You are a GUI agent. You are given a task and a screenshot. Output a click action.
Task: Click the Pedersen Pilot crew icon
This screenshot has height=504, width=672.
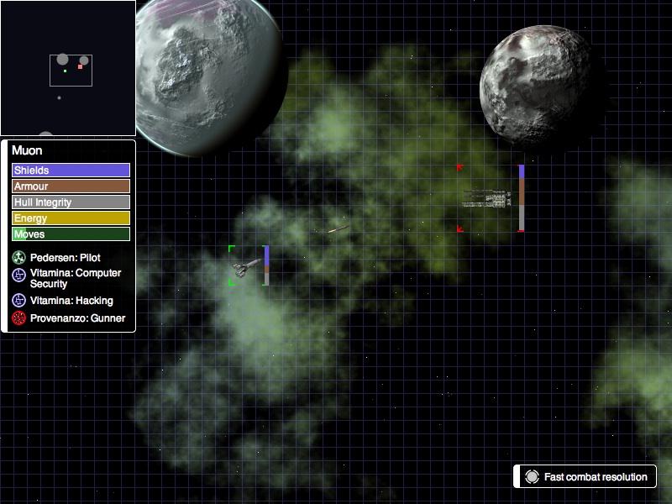[x=19, y=258]
